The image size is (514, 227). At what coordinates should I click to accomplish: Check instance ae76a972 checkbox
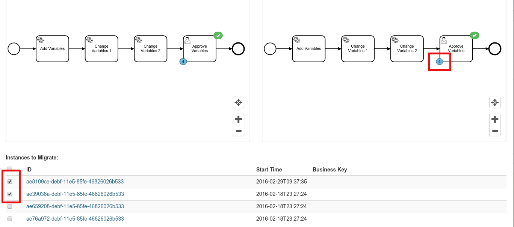(10, 219)
